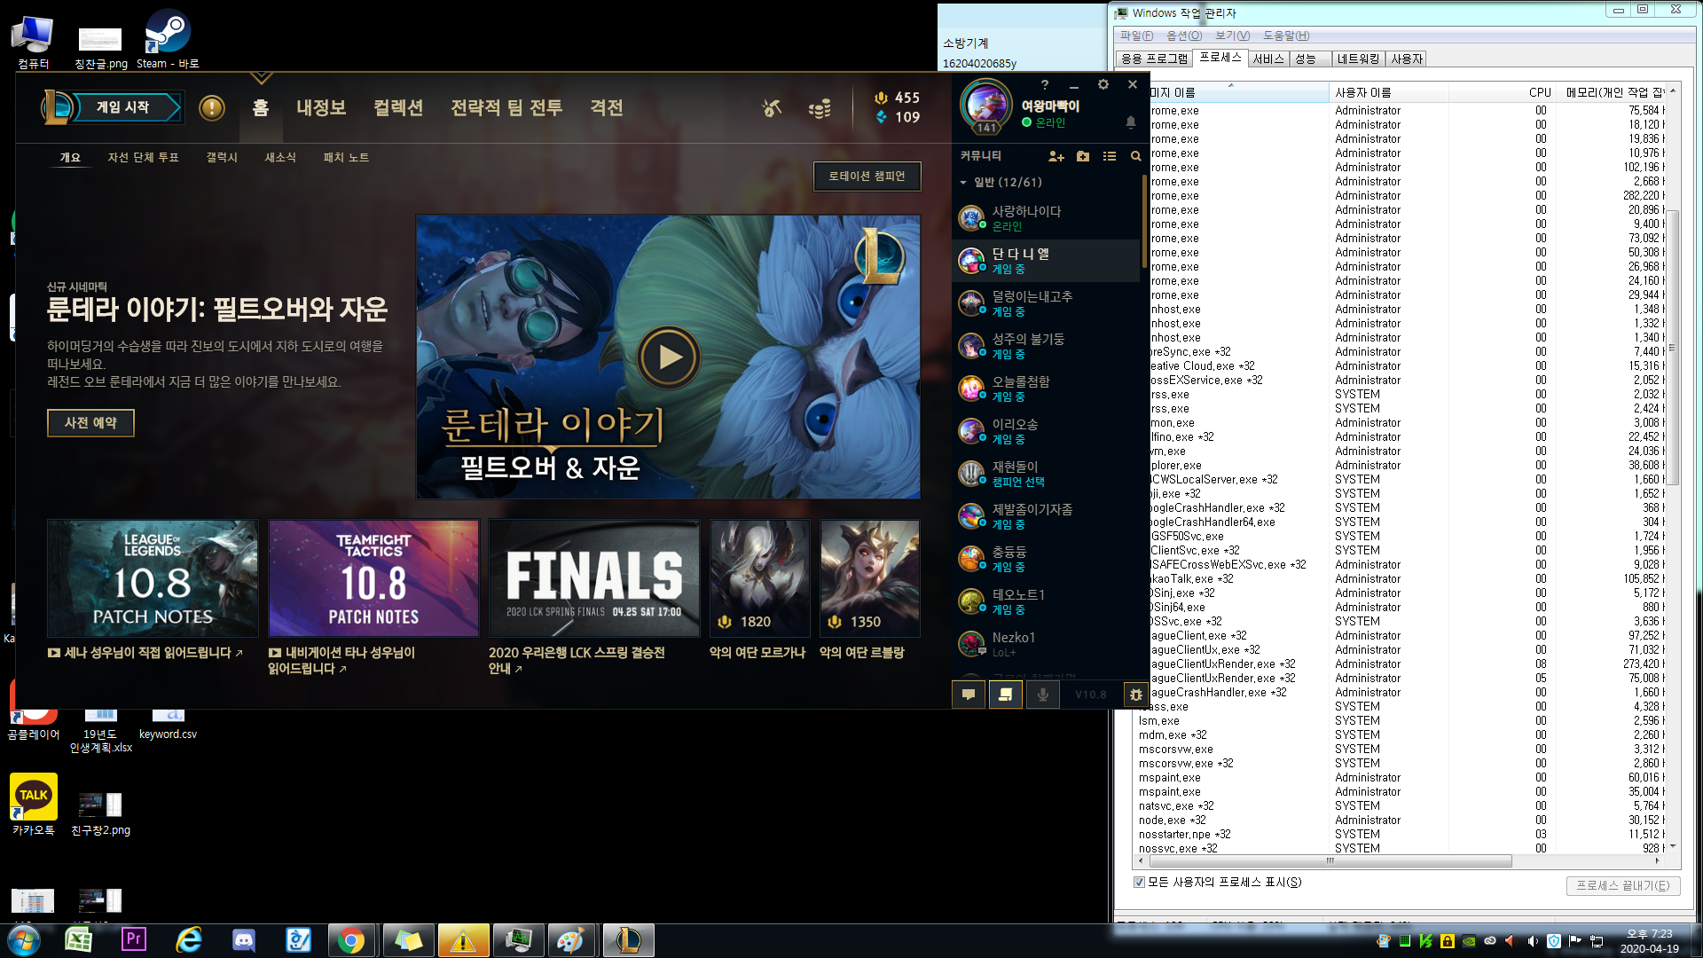The width and height of the screenshot is (1703, 958).
Task: Open Chrome from the taskbar
Action: (351, 940)
